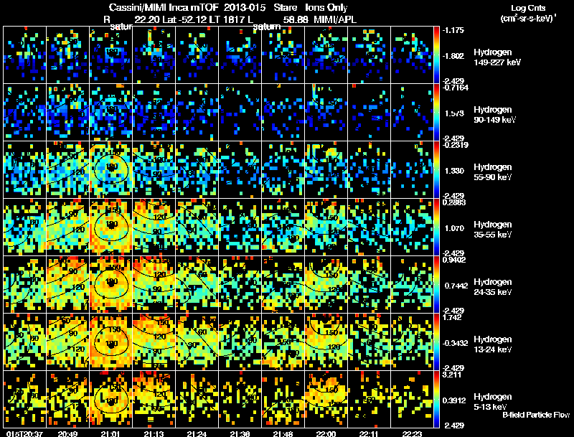Open the 90-149 keV panel at 21:36

(240, 113)
